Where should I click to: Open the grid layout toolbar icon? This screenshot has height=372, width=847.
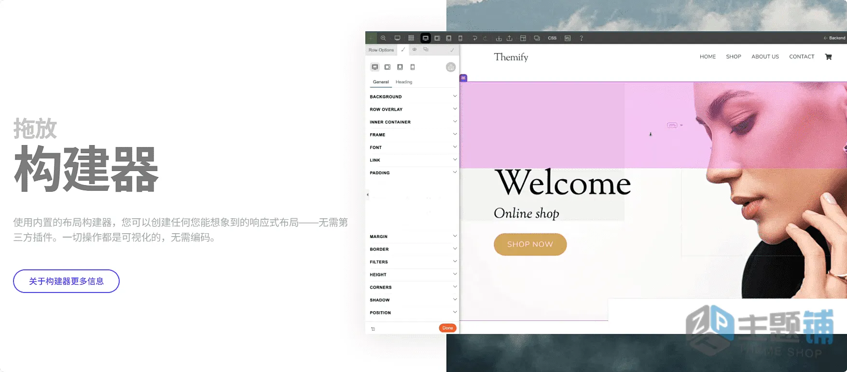(411, 38)
